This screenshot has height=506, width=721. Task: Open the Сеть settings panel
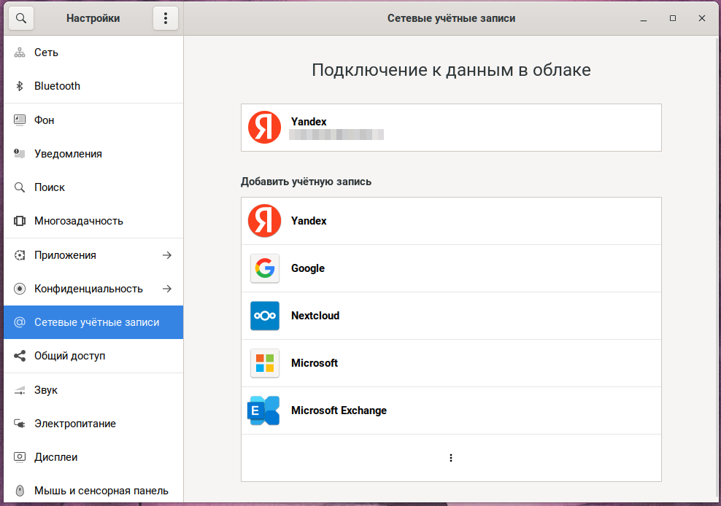(x=46, y=52)
